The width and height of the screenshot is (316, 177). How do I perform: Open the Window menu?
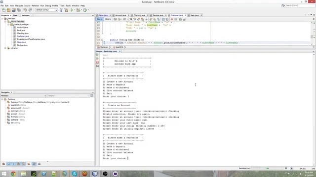point(76,5)
